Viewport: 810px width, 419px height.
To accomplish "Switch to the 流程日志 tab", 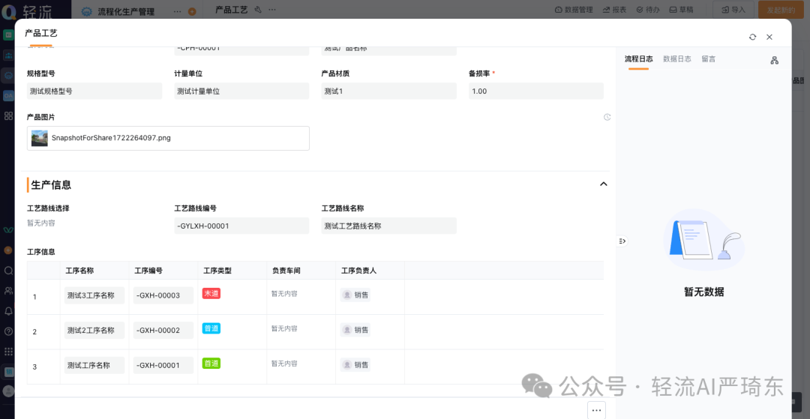I will click(x=638, y=58).
